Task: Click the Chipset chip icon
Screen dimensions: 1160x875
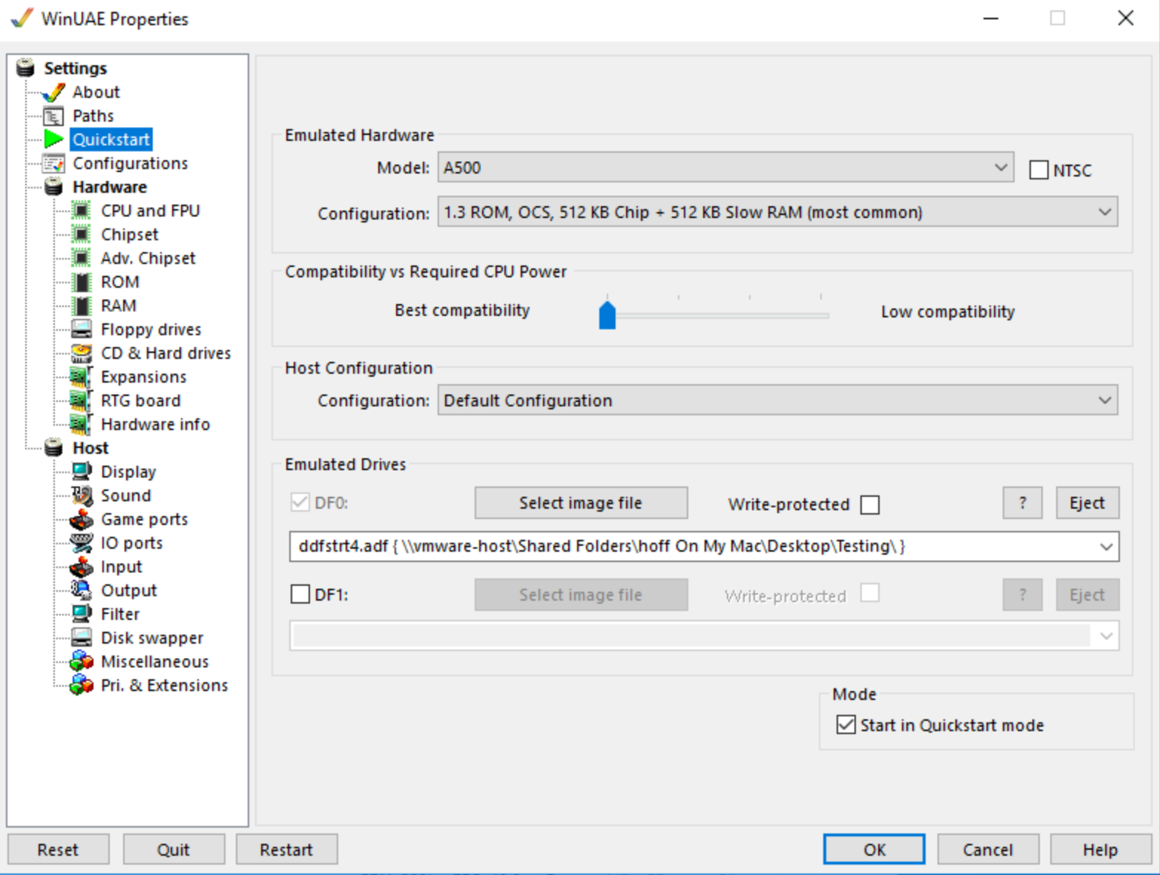Action: click(x=82, y=234)
